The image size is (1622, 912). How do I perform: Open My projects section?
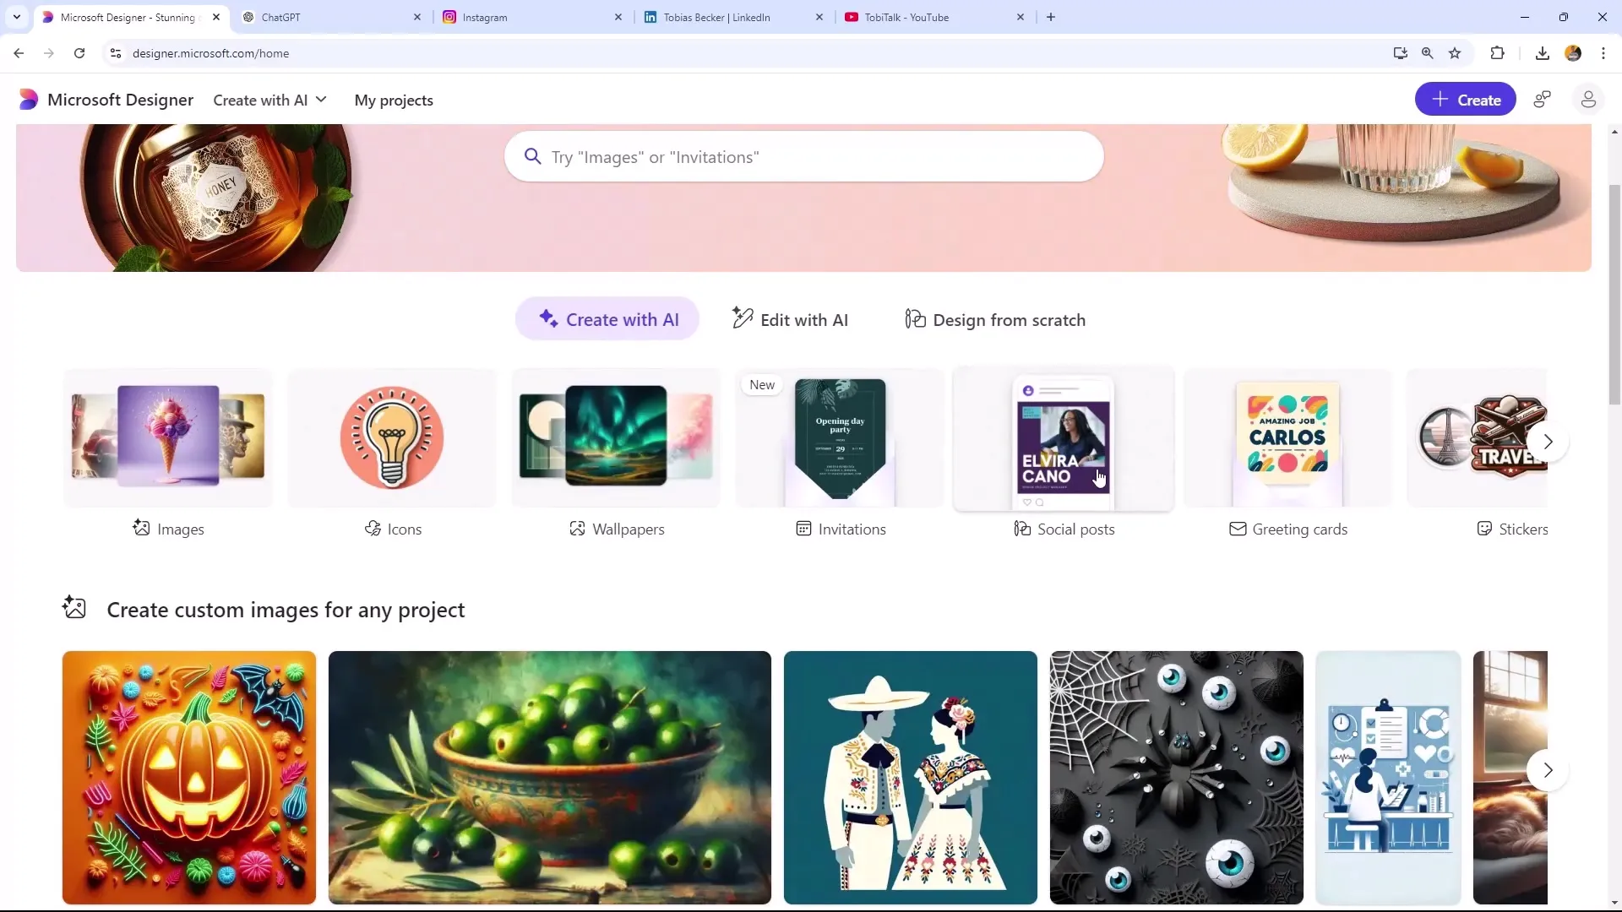[x=393, y=99]
